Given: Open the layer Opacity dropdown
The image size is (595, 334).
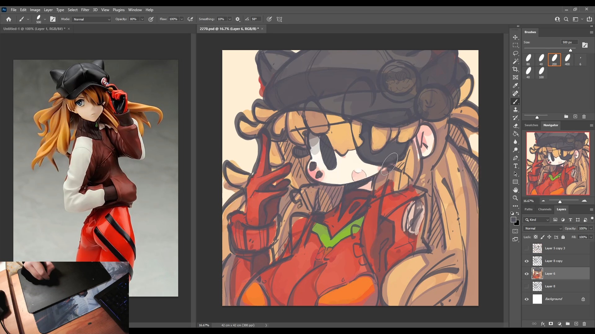Looking at the screenshot, I should (x=591, y=229).
